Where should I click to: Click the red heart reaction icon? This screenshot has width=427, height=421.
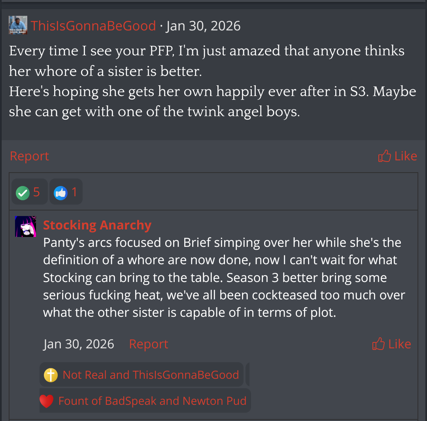point(46,401)
